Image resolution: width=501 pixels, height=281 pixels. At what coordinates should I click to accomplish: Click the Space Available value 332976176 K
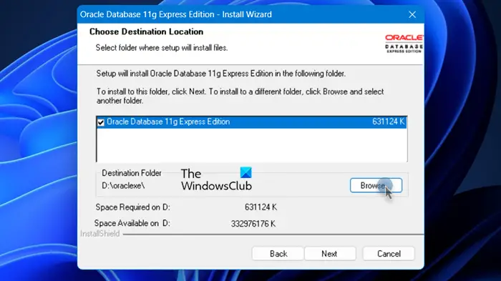pos(253,224)
